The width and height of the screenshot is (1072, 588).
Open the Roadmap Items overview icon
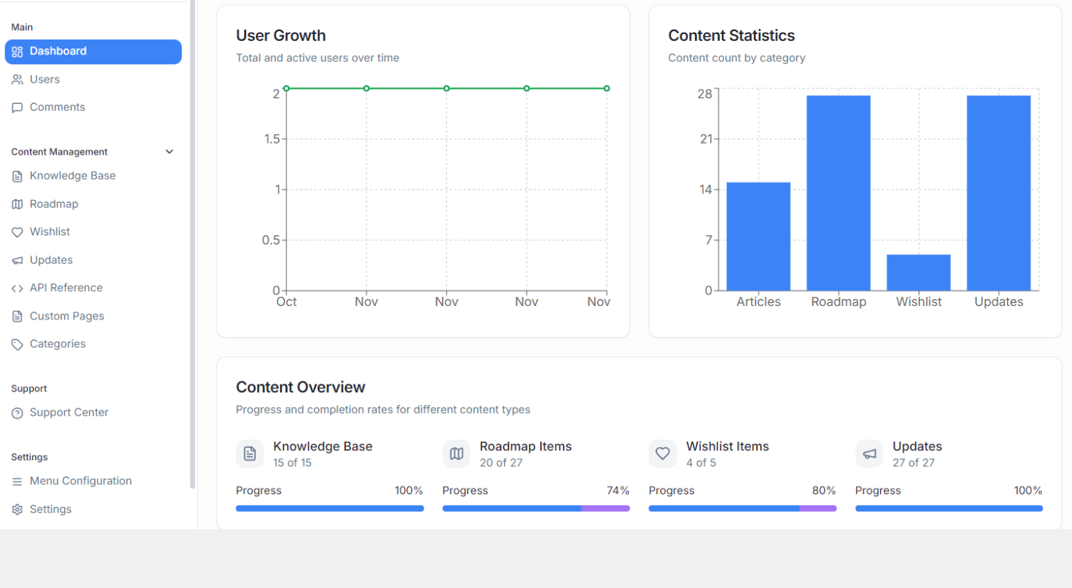pyautogui.click(x=456, y=453)
